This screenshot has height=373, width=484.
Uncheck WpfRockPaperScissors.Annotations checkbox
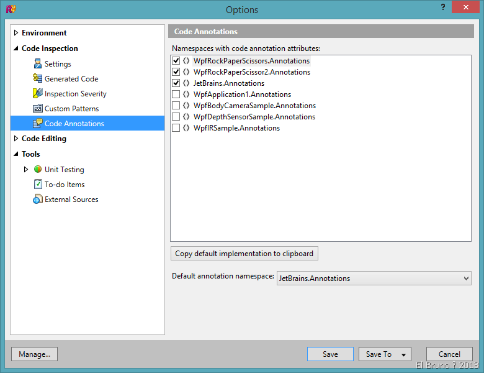point(176,61)
